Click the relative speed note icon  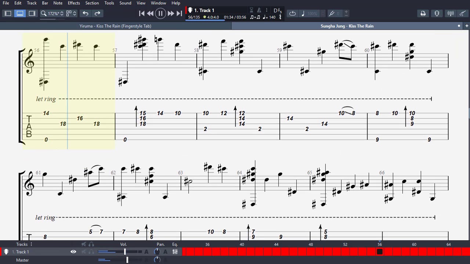tap(303, 14)
